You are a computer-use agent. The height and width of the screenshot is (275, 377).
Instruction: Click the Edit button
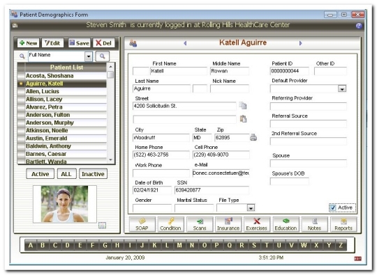(x=52, y=43)
